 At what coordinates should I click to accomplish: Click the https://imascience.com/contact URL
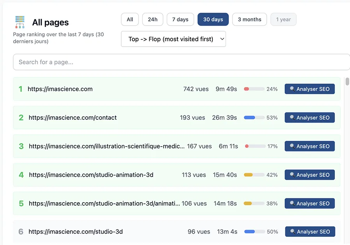[x=72, y=117]
